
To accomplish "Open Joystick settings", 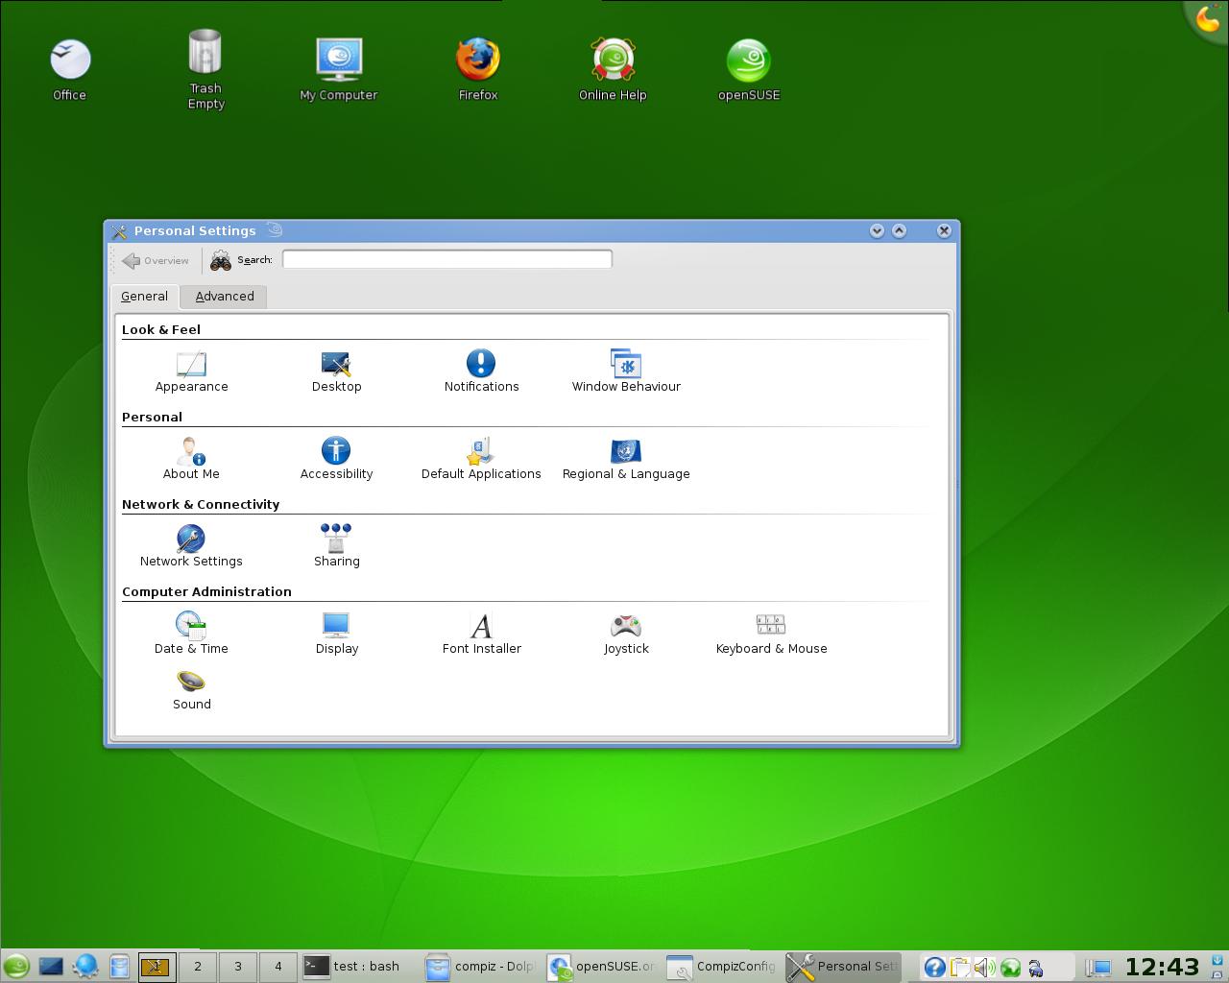I will point(626,634).
